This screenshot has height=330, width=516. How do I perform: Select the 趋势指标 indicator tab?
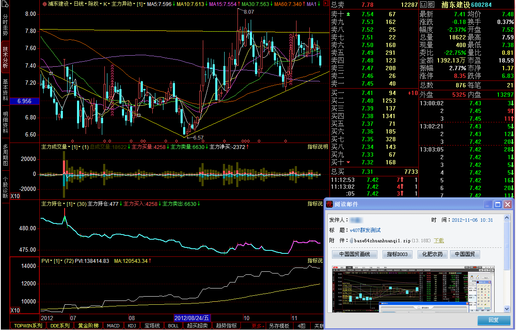(227, 326)
